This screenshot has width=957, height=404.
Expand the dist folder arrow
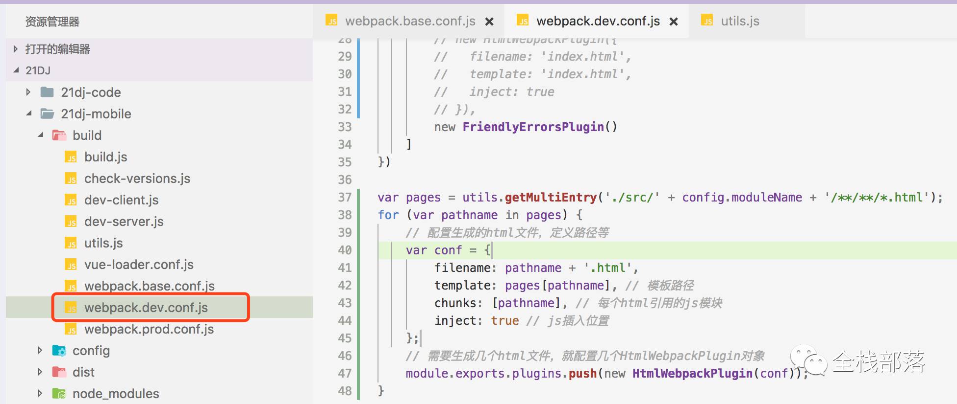40,372
